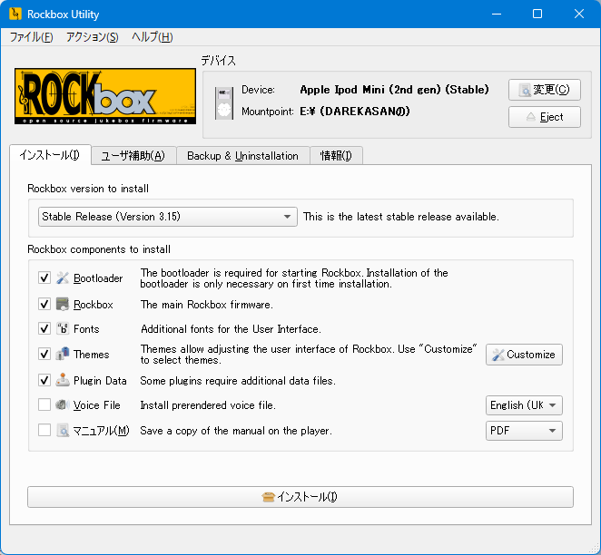Click the Themes component icon
Screen dimensions: 601x555
[x=63, y=354]
